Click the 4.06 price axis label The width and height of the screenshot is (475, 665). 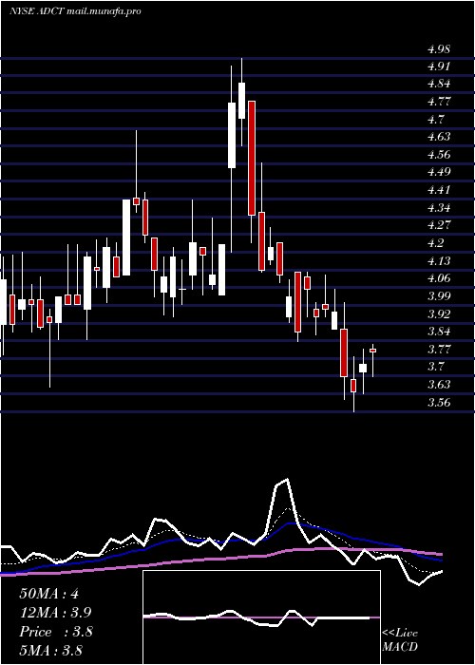tap(439, 278)
